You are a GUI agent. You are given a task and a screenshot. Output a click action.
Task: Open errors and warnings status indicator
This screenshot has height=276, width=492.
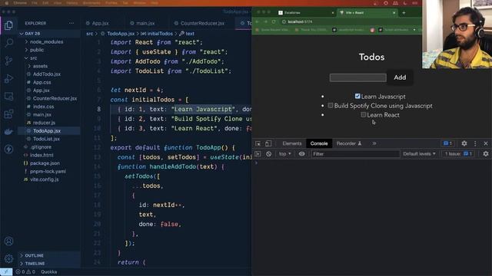point(25,271)
